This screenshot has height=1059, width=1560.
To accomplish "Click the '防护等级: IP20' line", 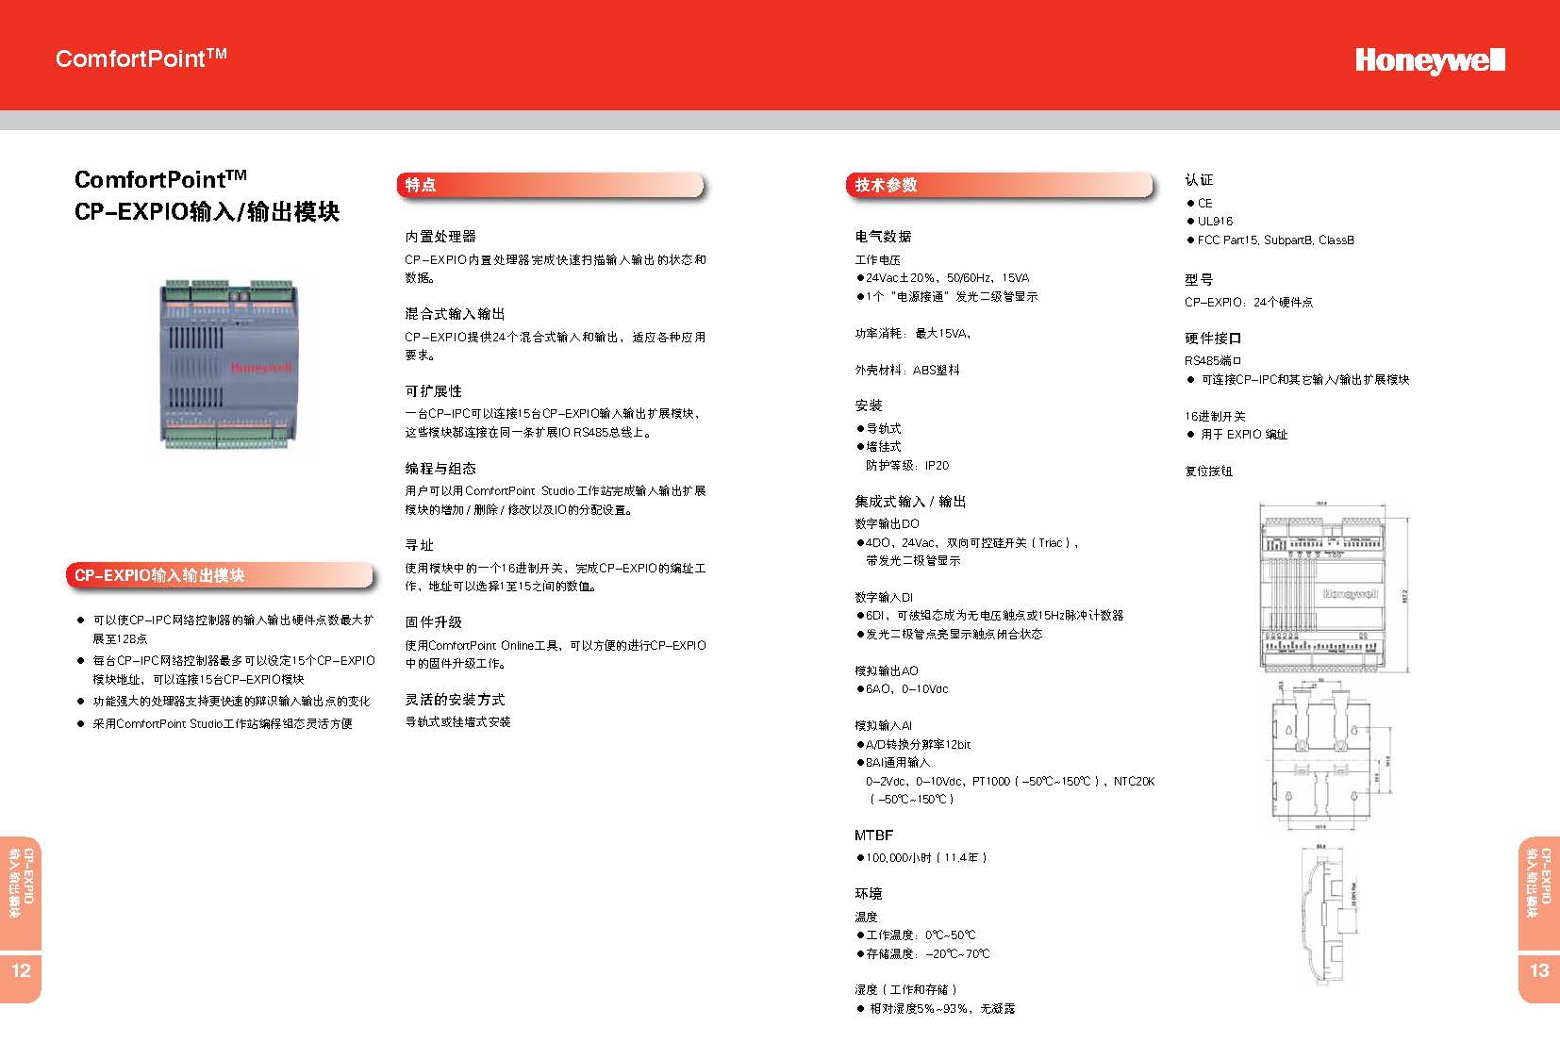I will pos(907,466).
